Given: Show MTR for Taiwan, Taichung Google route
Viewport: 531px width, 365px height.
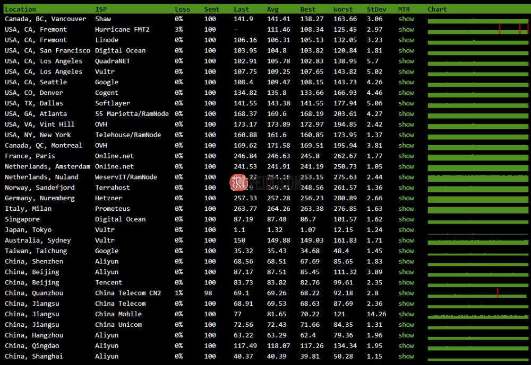Looking at the screenshot, I should 406,251.
